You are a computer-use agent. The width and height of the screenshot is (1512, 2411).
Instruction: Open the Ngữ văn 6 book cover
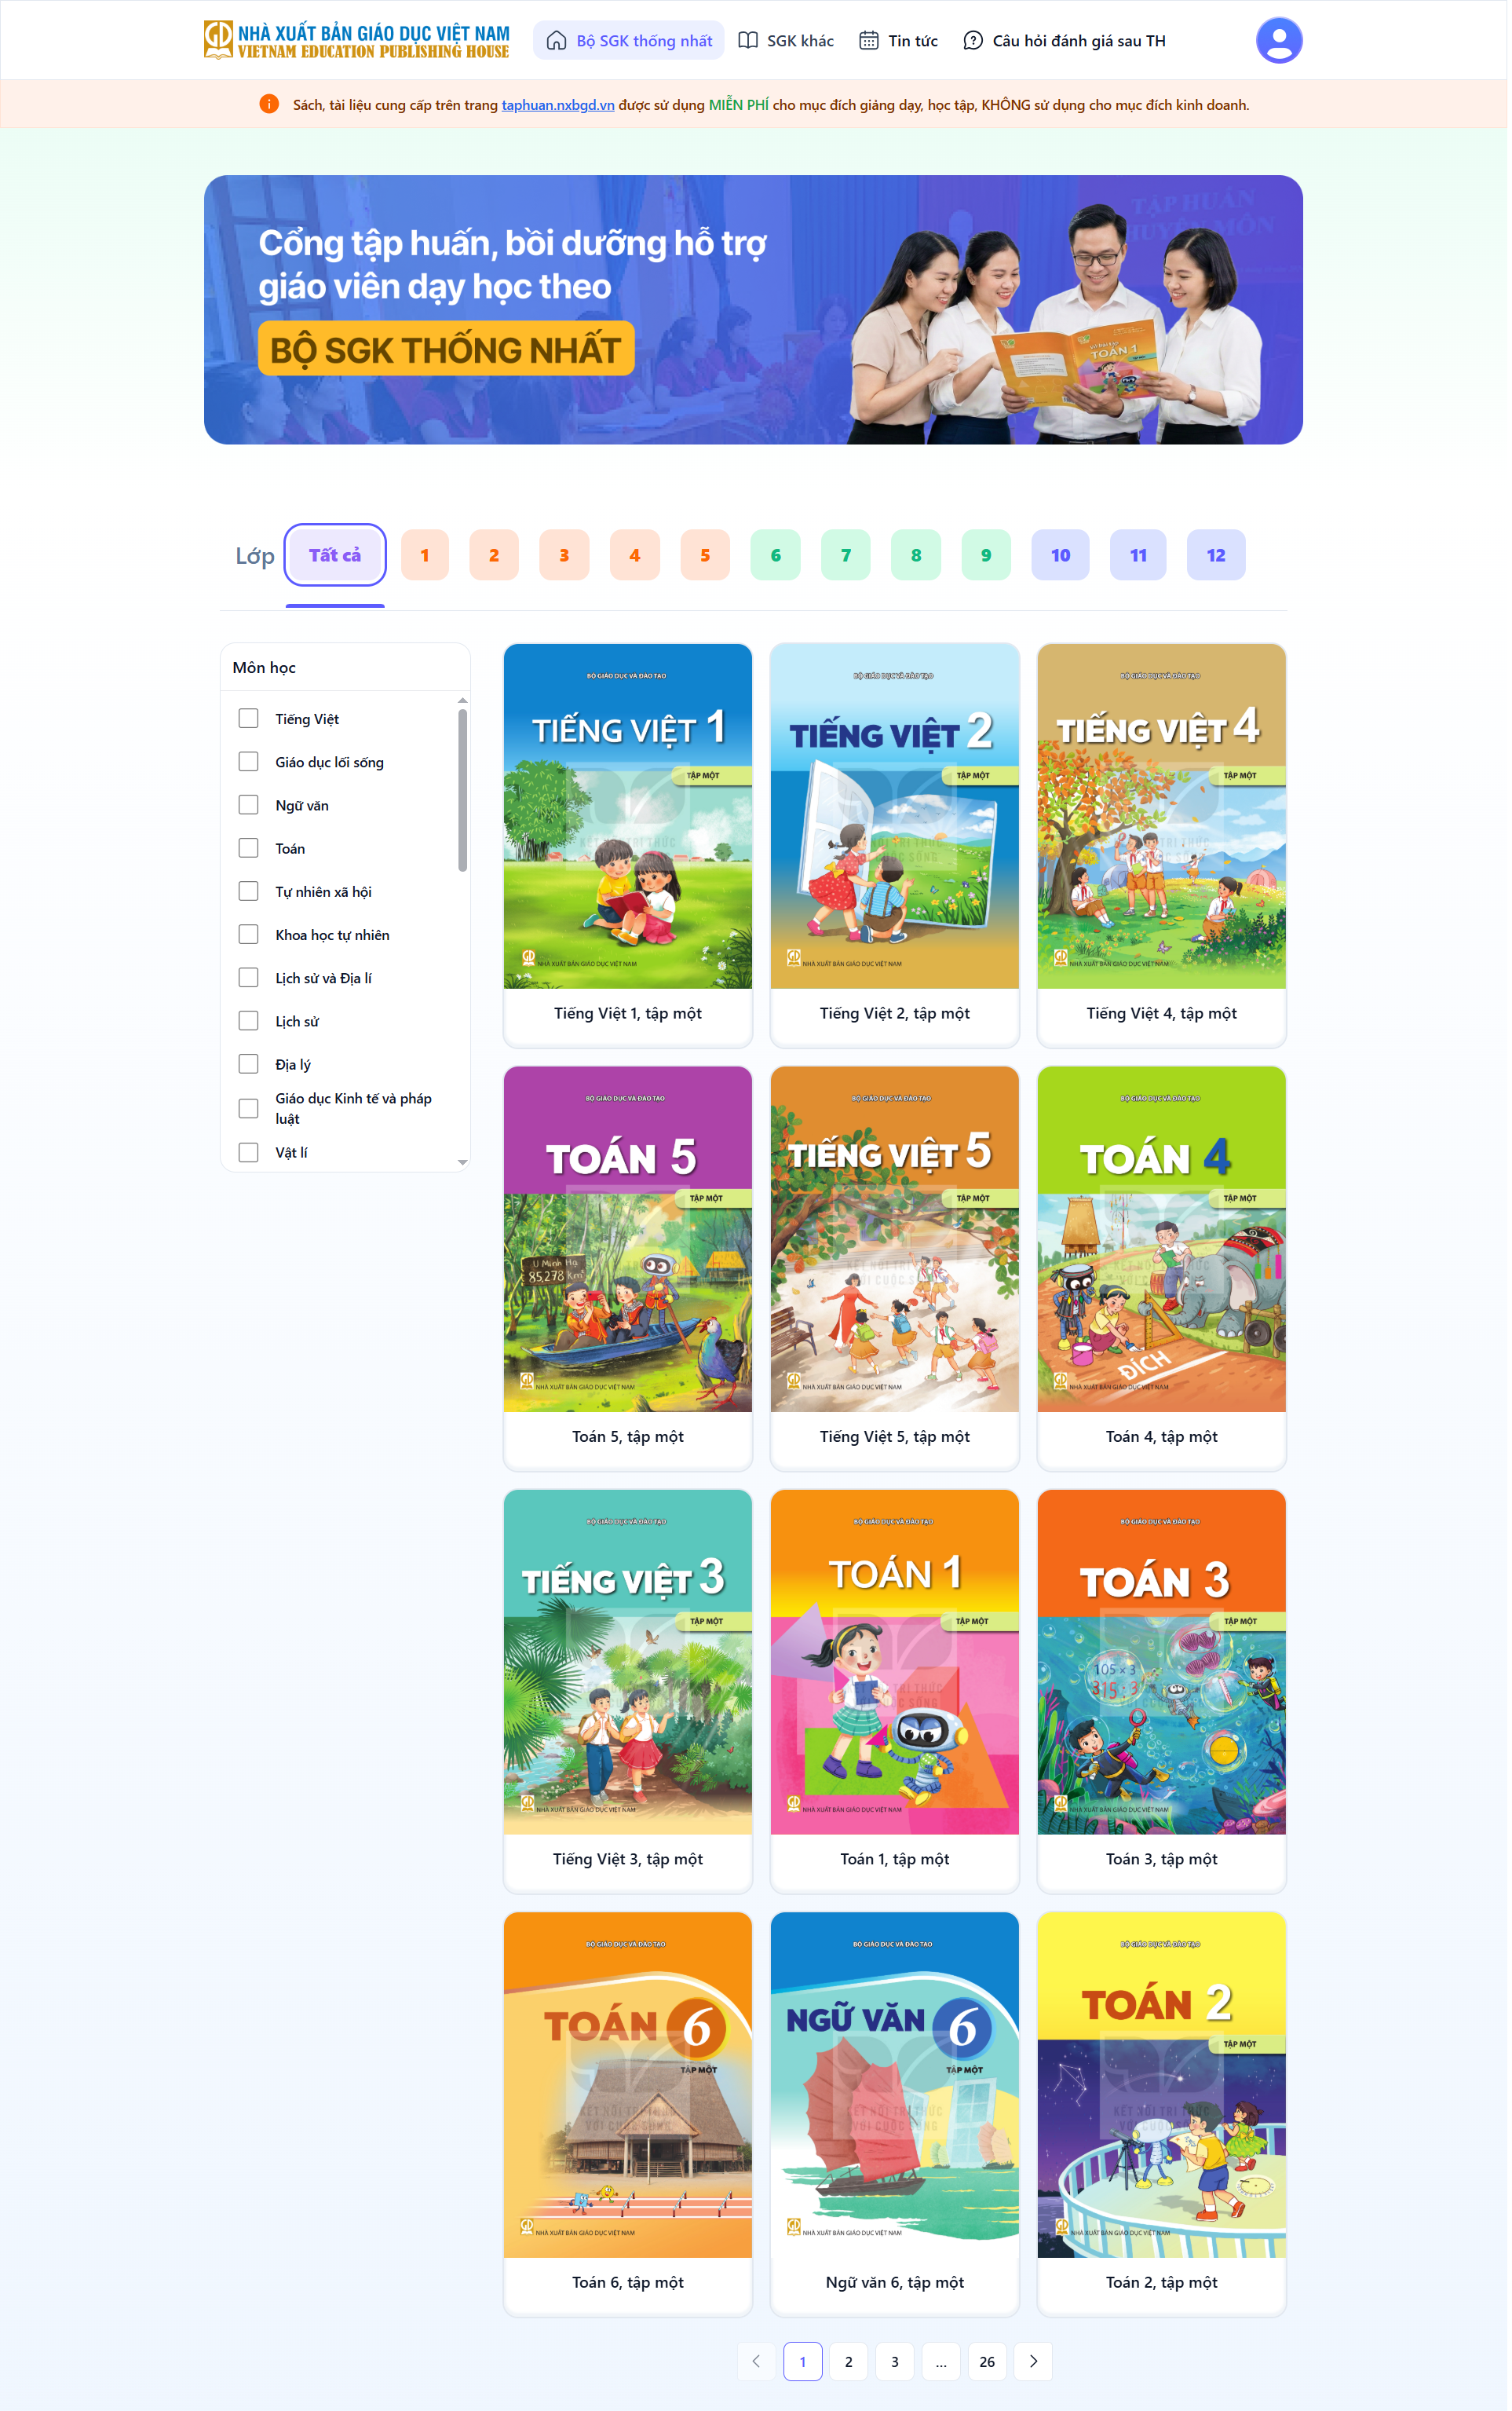(895, 2085)
